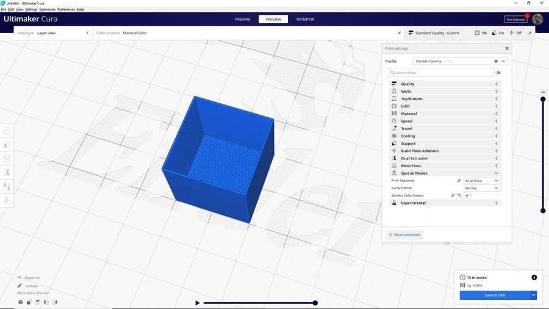This screenshot has height=309, width=549.
Task: Switch to the PREPARE stage
Action: tap(243, 20)
